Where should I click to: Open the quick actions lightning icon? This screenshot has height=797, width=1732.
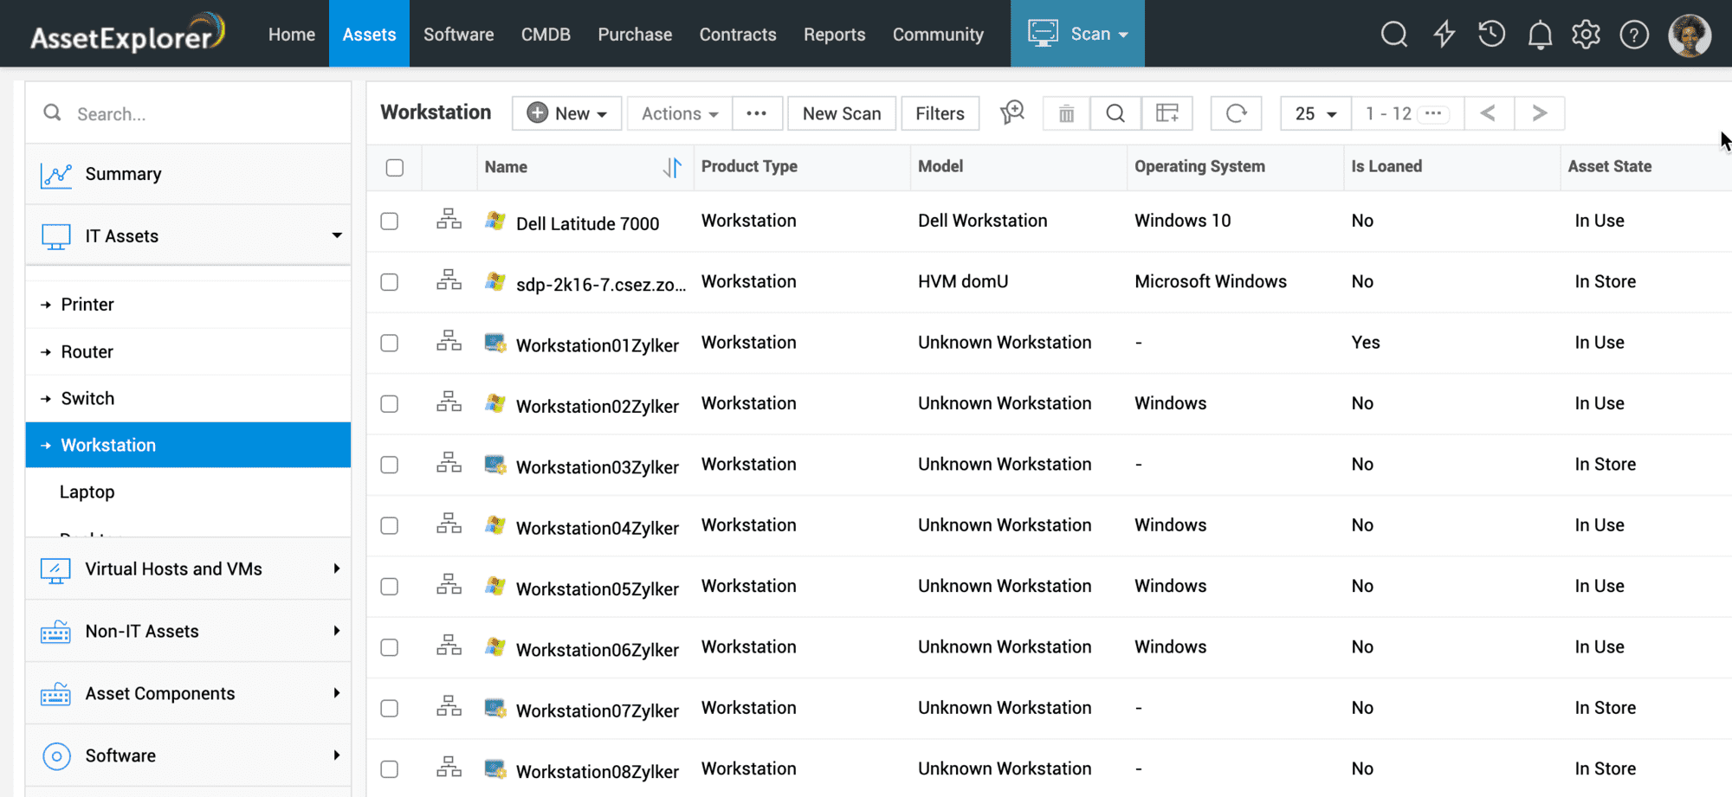[x=1444, y=35]
